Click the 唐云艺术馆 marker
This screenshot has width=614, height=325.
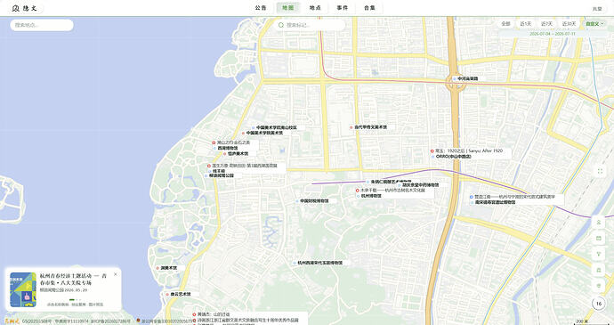point(178,295)
